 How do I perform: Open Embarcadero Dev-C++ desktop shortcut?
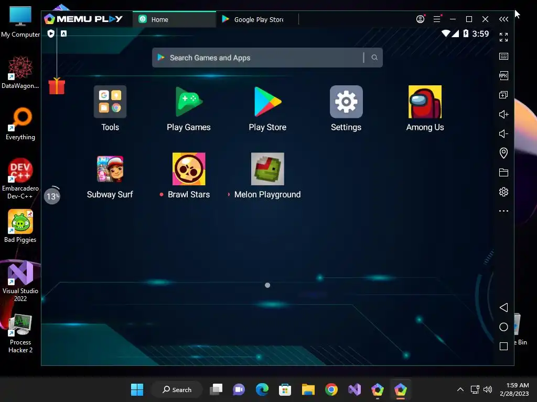pos(20,178)
